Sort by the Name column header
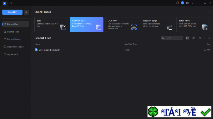213x119 pixels. pyautogui.click(x=37, y=44)
